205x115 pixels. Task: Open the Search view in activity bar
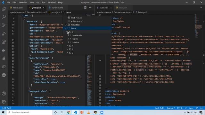[4, 17]
